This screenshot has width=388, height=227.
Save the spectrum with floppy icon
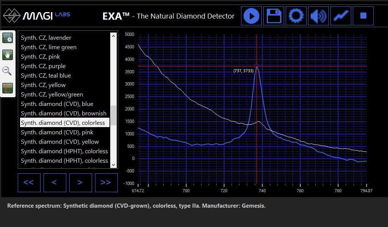(274, 16)
